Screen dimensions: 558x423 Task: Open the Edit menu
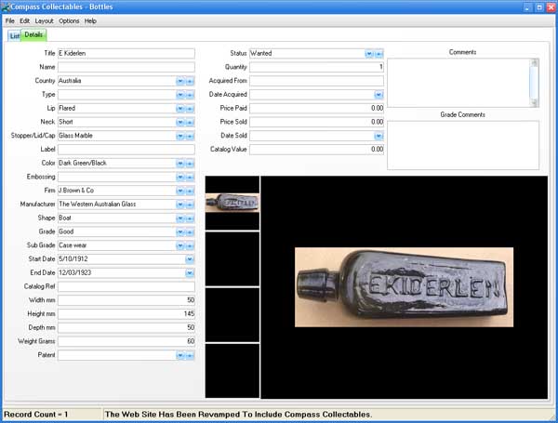24,21
